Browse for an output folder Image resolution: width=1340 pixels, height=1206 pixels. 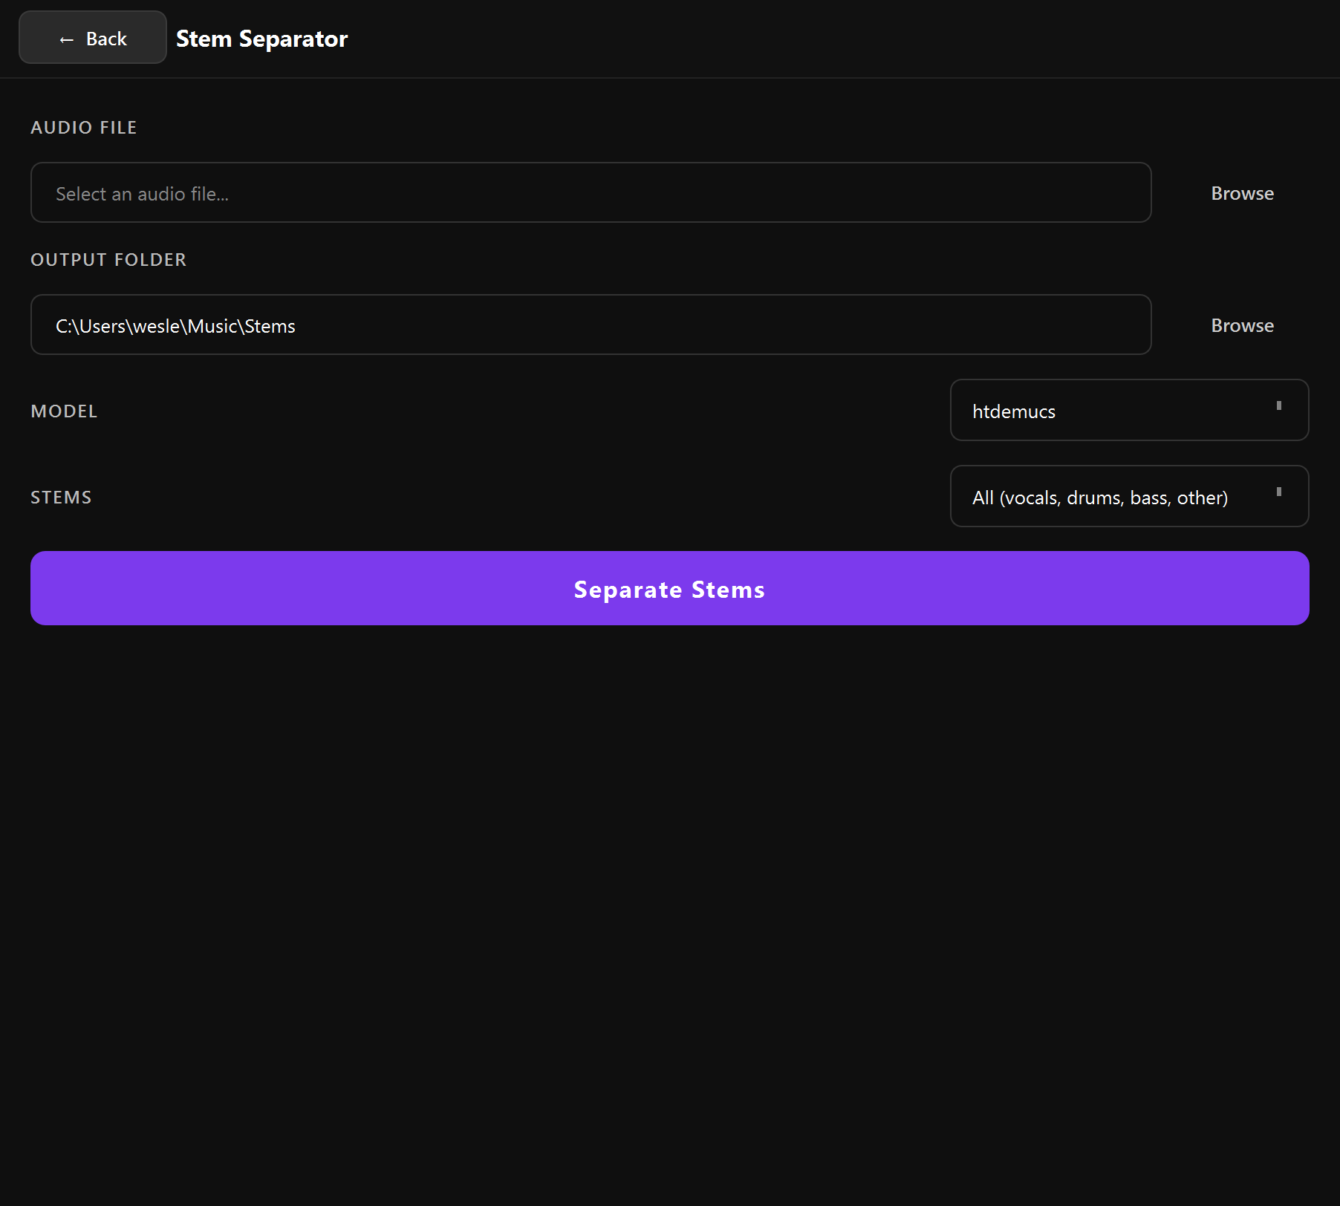[1242, 325]
